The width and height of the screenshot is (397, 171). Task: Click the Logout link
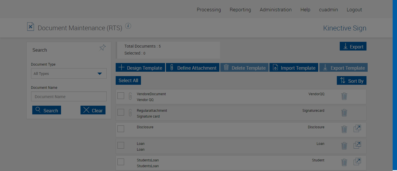354,10
